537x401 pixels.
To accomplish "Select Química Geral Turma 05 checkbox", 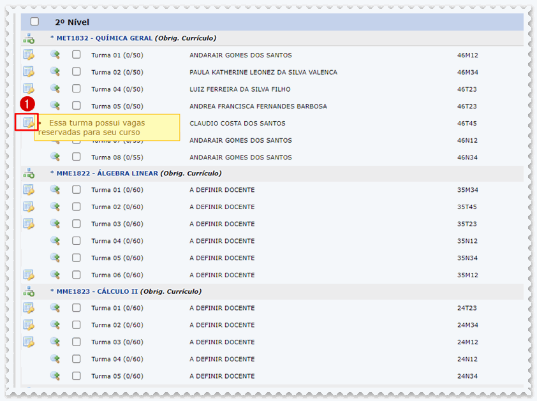I will (77, 106).
